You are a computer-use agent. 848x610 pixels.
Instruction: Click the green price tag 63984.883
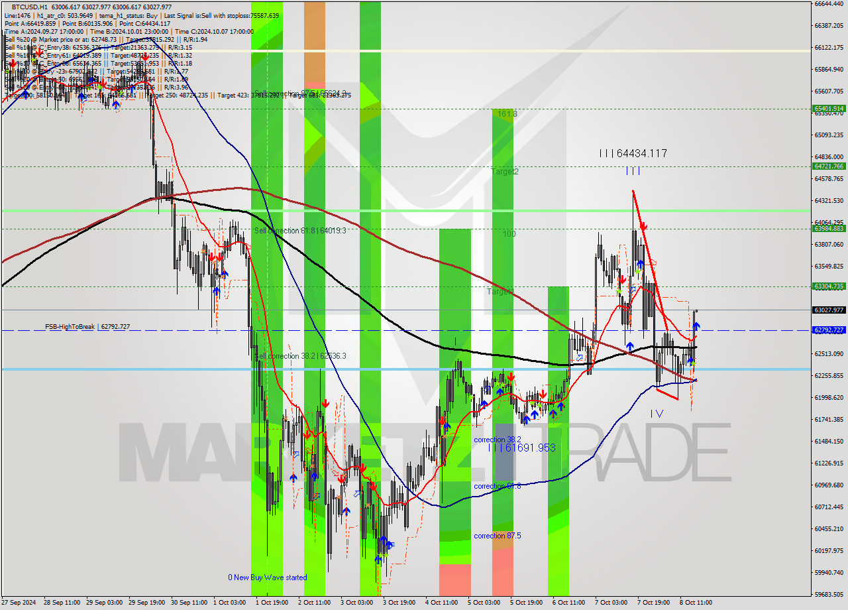[828, 229]
